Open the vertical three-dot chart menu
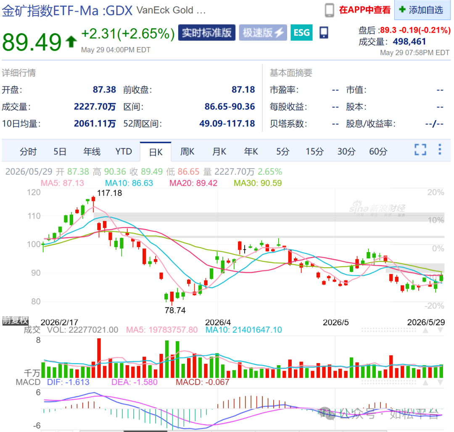Viewport: 454px width, 432px height. coord(440,149)
